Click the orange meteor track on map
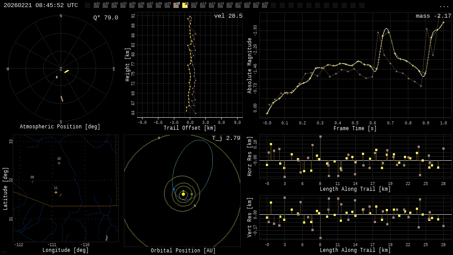This screenshot has height=255, width=453. [60, 195]
